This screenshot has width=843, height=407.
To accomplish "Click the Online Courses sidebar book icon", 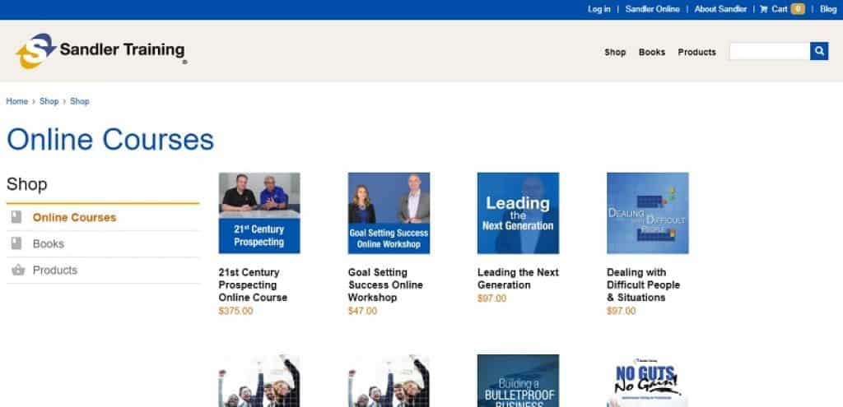I will pyautogui.click(x=16, y=217).
